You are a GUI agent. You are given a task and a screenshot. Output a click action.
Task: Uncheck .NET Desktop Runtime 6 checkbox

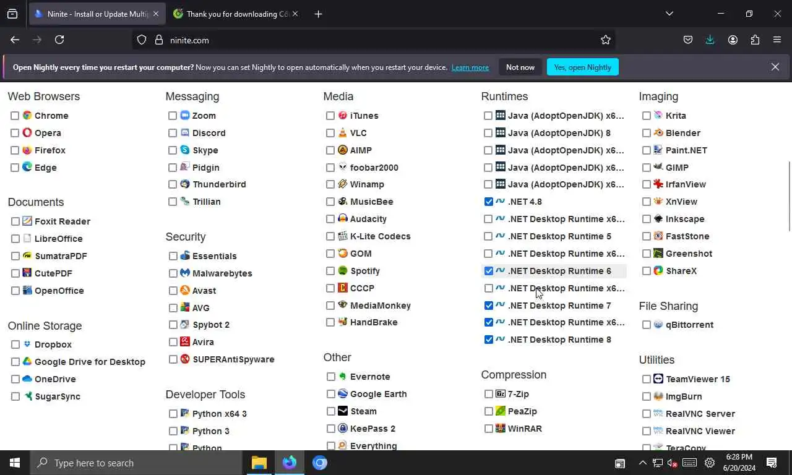(x=489, y=271)
